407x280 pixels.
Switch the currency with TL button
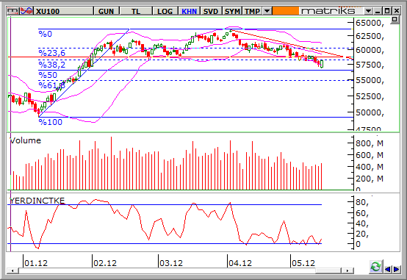pos(135,11)
